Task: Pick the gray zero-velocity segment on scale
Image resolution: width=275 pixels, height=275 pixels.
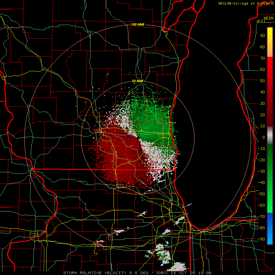Action: (x=270, y=135)
